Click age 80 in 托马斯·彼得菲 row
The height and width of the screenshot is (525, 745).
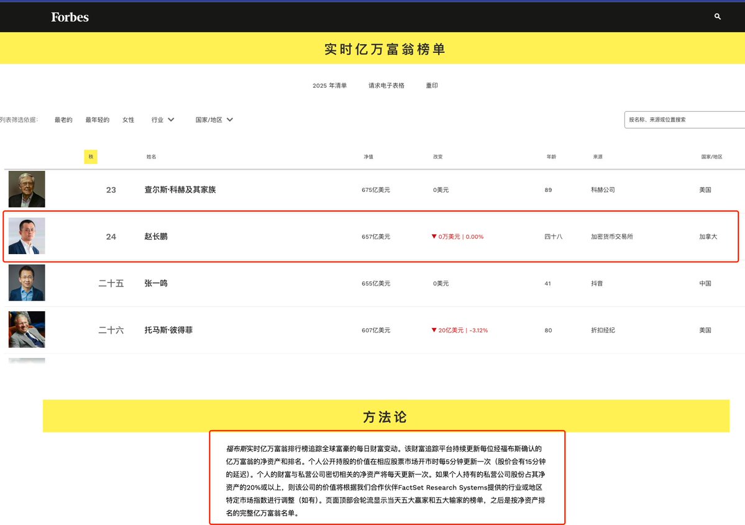coord(548,330)
